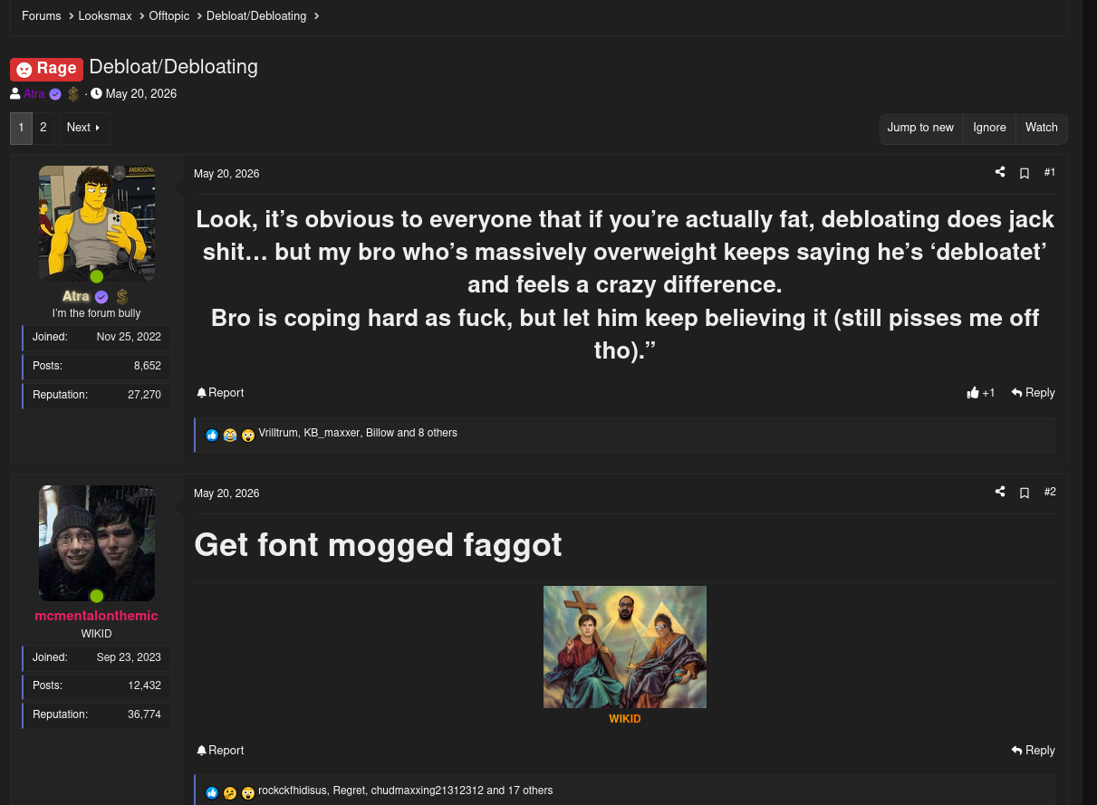Click 'Get font mogged' post text
Image resolution: width=1097 pixels, height=805 pixels.
(x=378, y=545)
